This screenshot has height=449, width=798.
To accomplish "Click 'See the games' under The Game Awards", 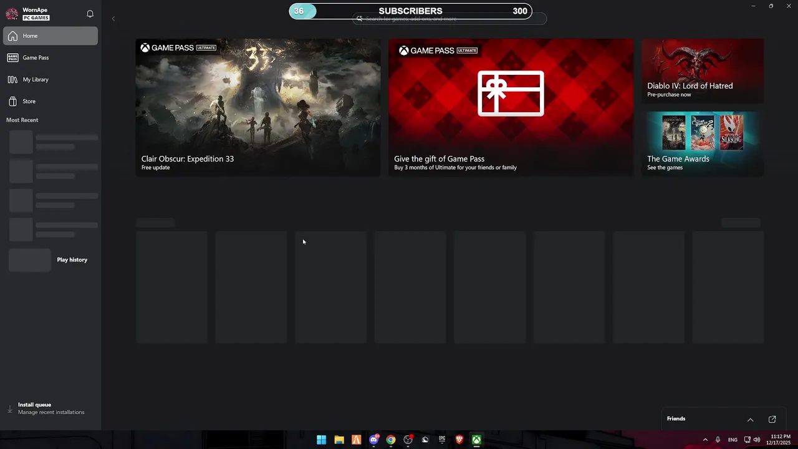I will [665, 168].
